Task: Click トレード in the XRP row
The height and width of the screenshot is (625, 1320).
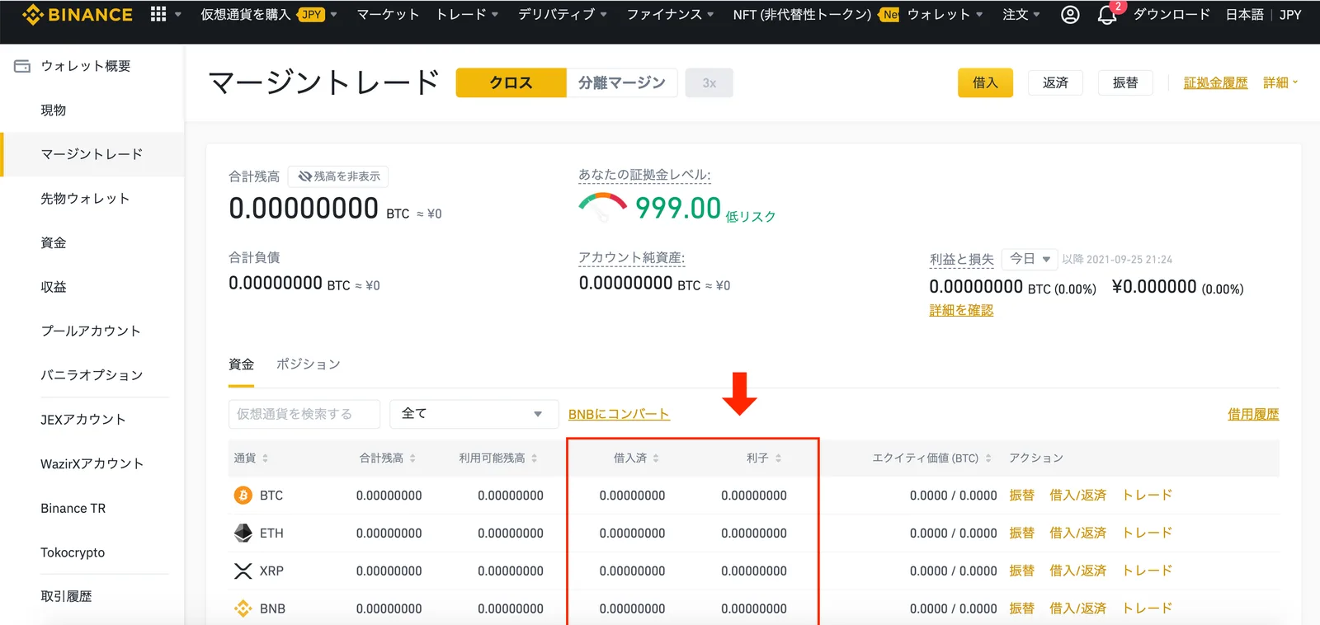Action: tap(1147, 571)
